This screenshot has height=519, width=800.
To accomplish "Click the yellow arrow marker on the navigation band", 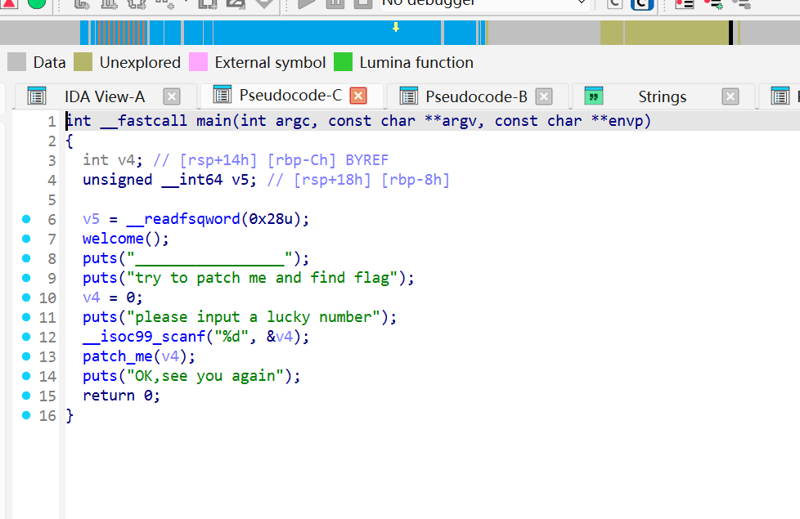I will tap(396, 27).
